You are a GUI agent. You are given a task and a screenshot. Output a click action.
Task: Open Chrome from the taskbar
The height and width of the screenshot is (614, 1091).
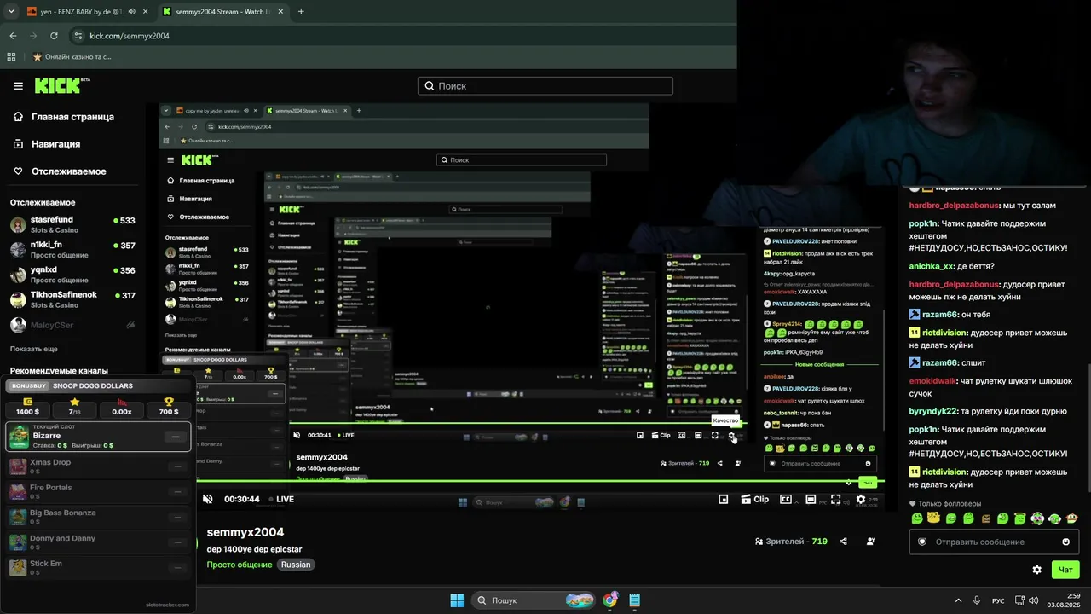pyautogui.click(x=609, y=600)
